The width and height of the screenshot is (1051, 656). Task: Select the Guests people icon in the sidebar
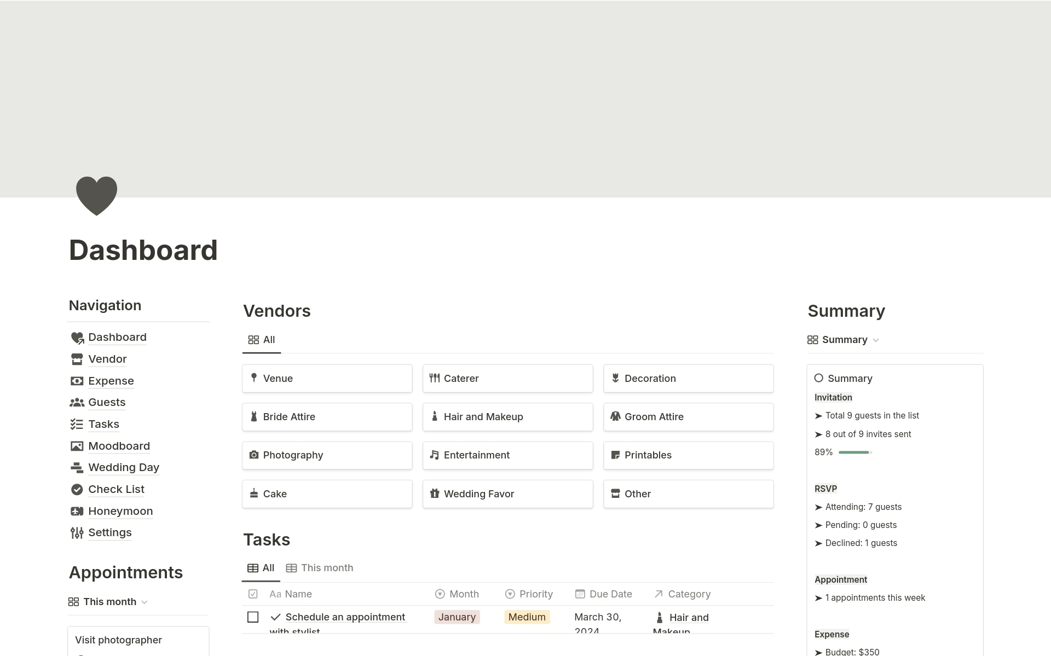[77, 402]
